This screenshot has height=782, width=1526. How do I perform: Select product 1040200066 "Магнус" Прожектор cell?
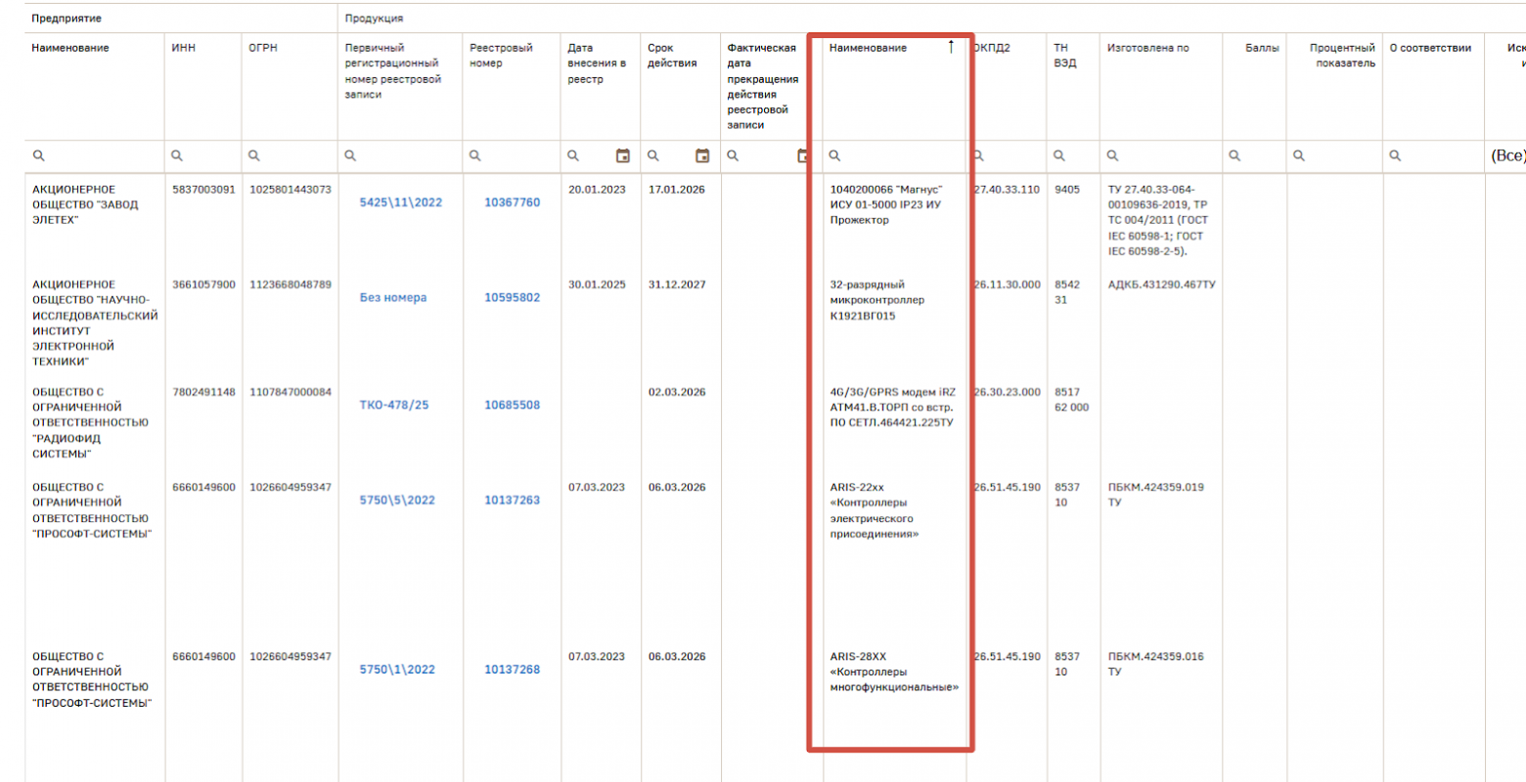coord(886,205)
